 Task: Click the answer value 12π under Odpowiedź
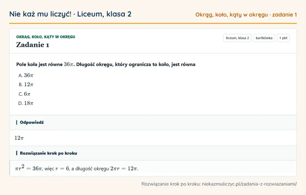19,138
